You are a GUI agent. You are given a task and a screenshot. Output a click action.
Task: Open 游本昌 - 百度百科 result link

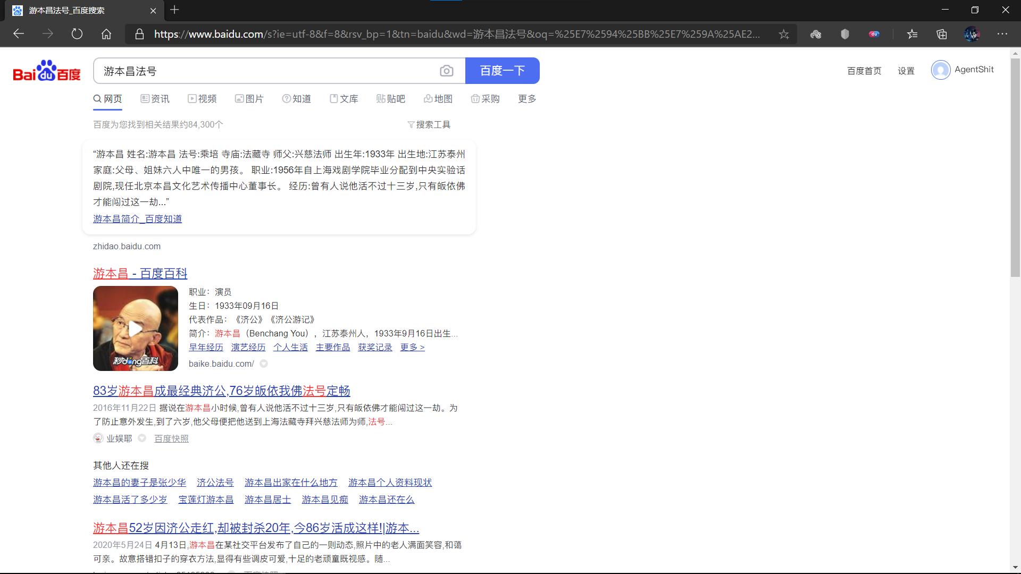(x=140, y=273)
